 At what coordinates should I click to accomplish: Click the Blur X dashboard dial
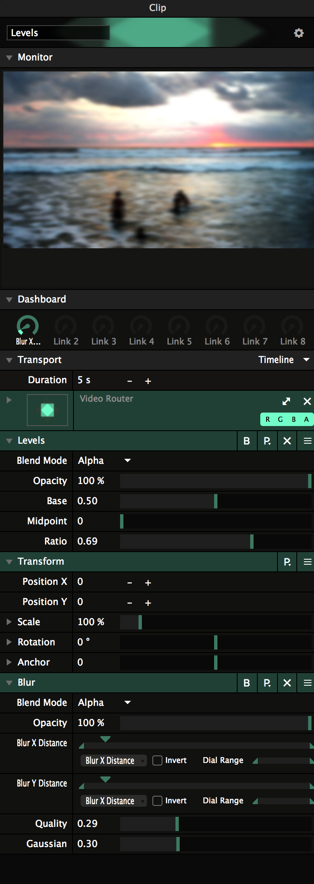coord(28,326)
